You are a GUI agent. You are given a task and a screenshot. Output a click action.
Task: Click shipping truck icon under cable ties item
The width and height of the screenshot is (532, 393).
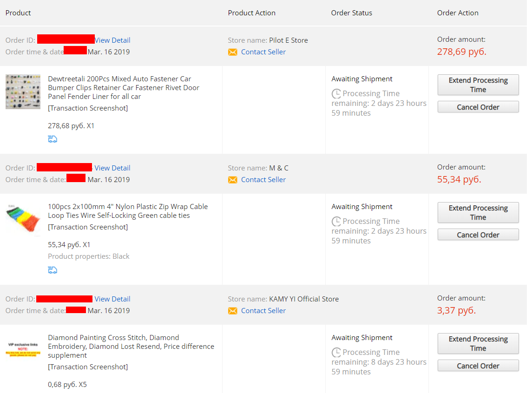pos(53,270)
